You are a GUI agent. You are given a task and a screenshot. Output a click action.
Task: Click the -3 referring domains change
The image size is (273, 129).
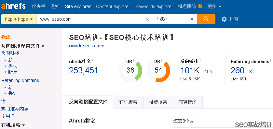pyautogui.click(x=249, y=72)
